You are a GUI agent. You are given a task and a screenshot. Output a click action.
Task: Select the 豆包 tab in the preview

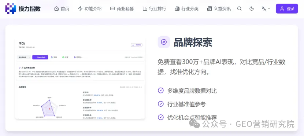click(54, 57)
